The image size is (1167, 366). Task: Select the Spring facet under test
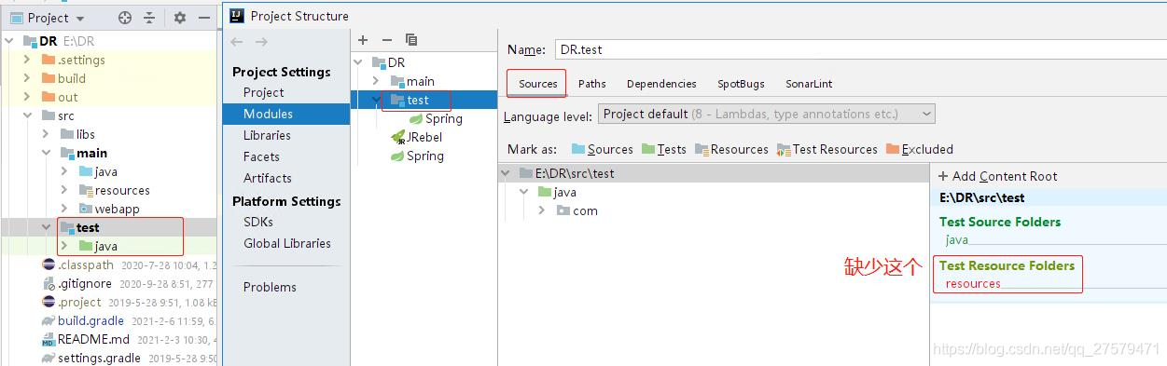[435, 118]
